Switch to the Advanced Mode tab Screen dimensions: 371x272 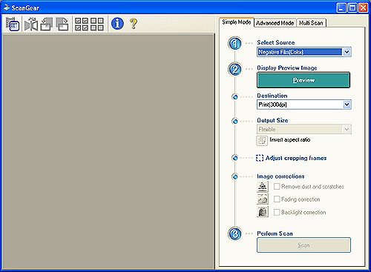[275, 23]
